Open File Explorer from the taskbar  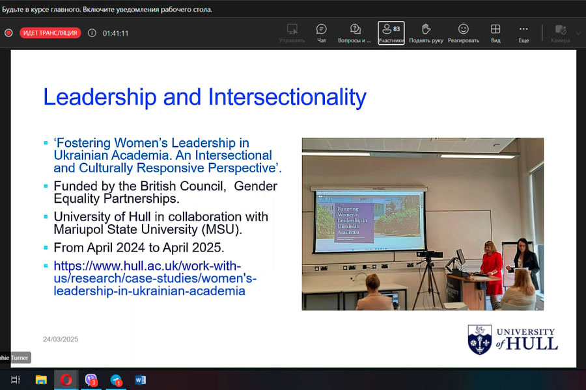[x=41, y=380]
